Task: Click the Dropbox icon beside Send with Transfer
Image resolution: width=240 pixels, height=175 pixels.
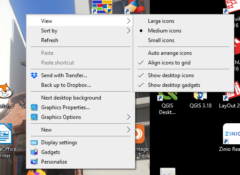Action: [x=34, y=75]
